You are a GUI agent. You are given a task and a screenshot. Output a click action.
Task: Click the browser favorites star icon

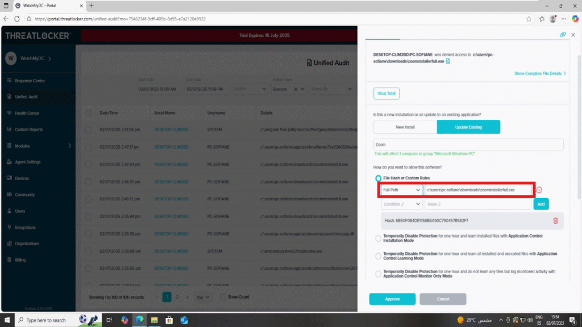pyautogui.click(x=529, y=19)
